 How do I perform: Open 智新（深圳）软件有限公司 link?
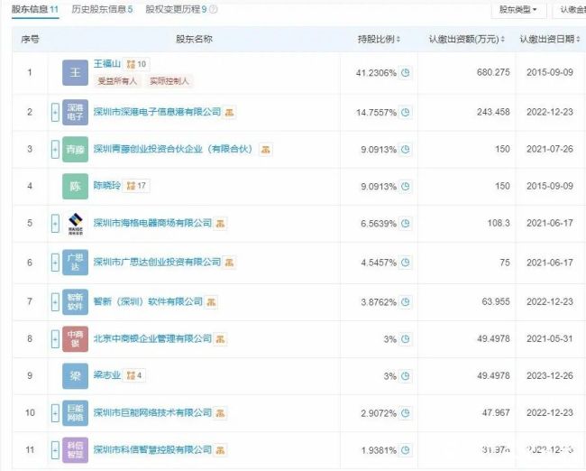click(x=148, y=301)
